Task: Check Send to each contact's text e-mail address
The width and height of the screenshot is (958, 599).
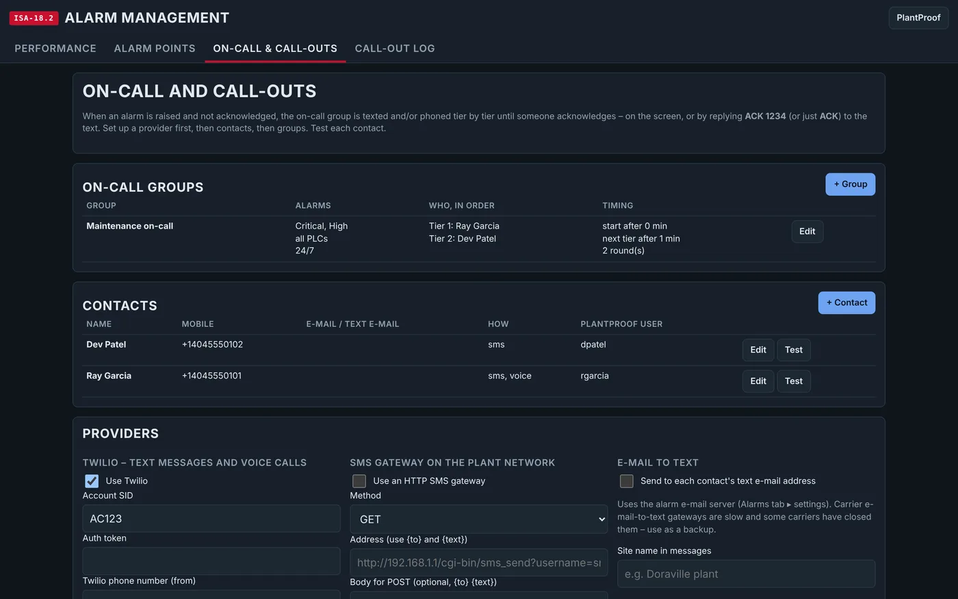Action: click(x=626, y=481)
